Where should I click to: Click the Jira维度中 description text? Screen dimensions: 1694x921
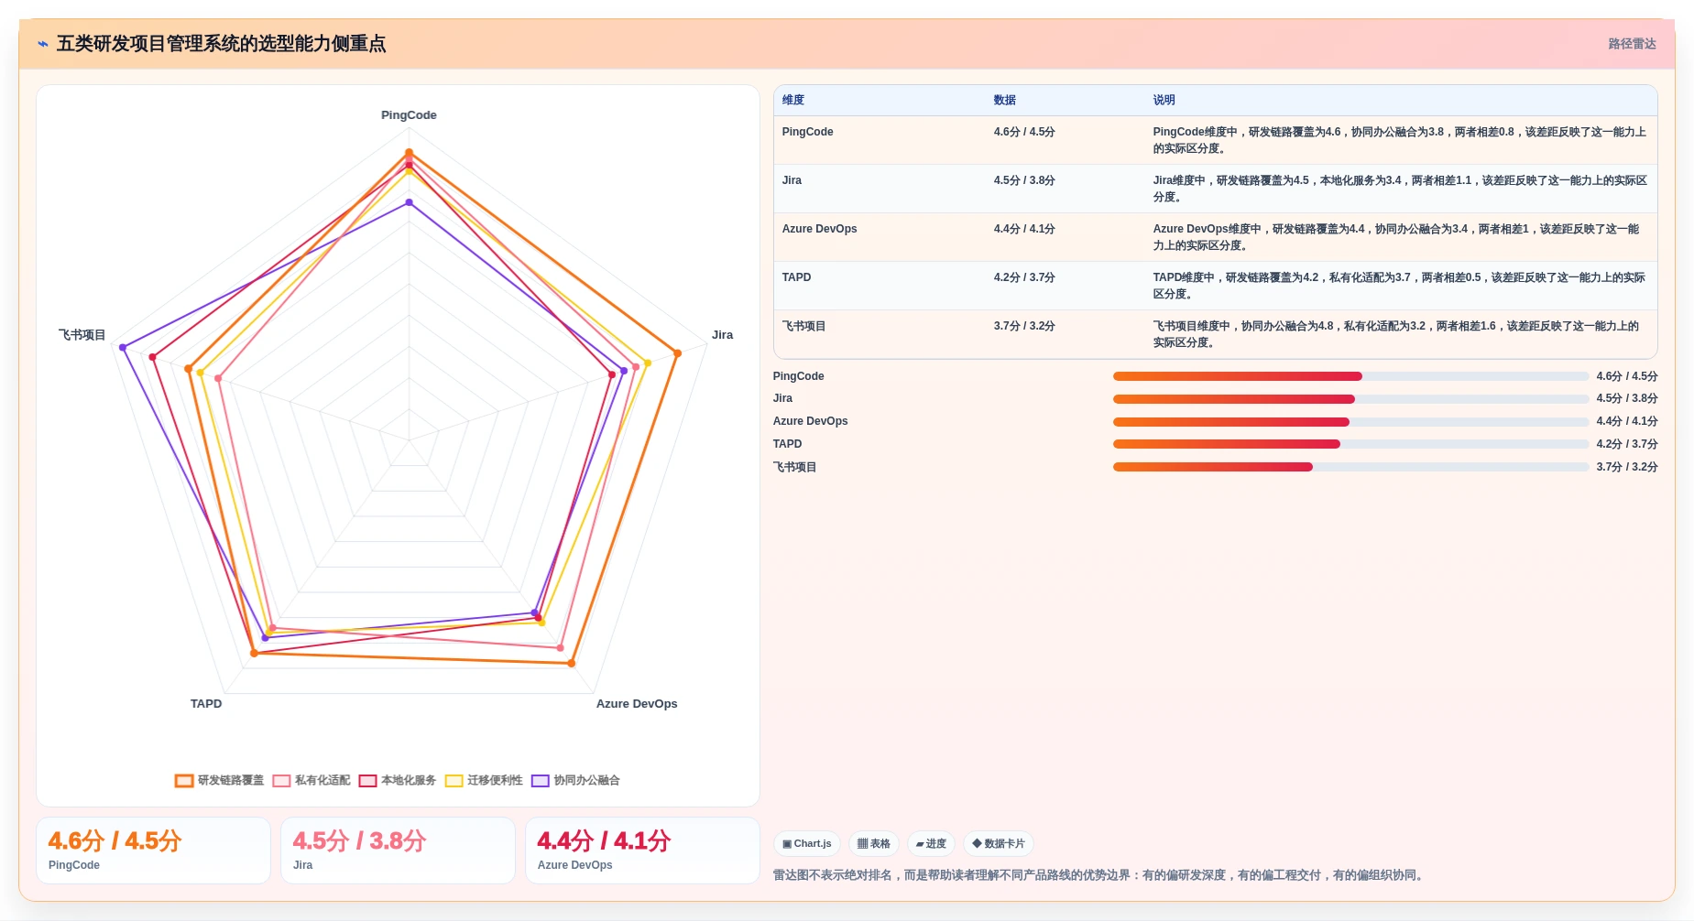tap(1399, 189)
